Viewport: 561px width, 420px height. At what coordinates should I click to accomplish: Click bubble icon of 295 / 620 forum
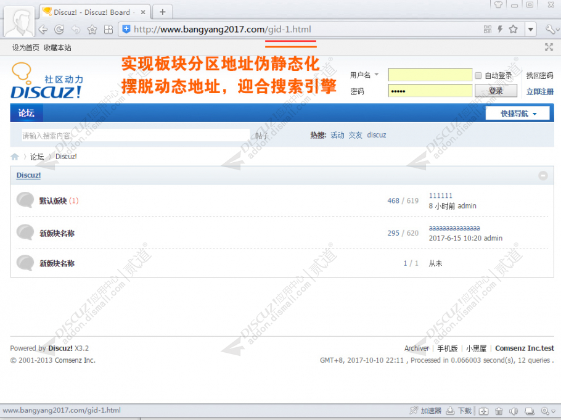pos(25,232)
